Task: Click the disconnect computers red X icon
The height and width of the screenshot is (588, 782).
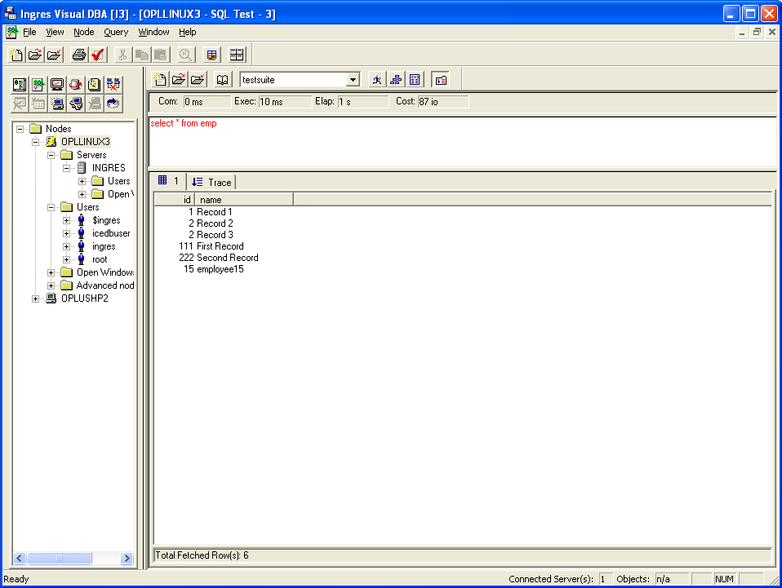Action: point(113,85)
